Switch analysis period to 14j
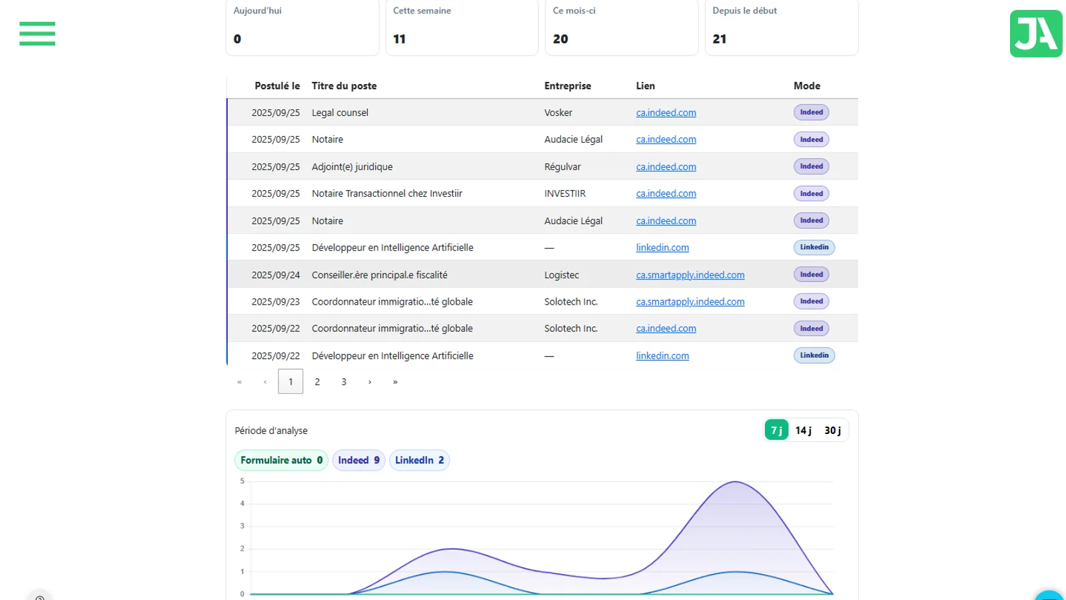The height and width of the screenshot is (600, 1066). (803, 430)
